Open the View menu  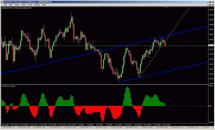pyautogui.click(x=11, y=5)
